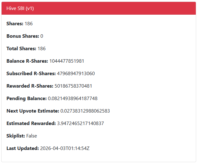Click the Bonus Shares label
The width and height of the screenshot is (198, 164).
coord(22,36)
